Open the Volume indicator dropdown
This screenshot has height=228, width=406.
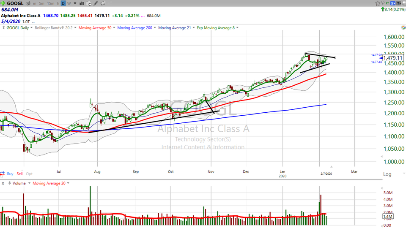pos(29,183)
